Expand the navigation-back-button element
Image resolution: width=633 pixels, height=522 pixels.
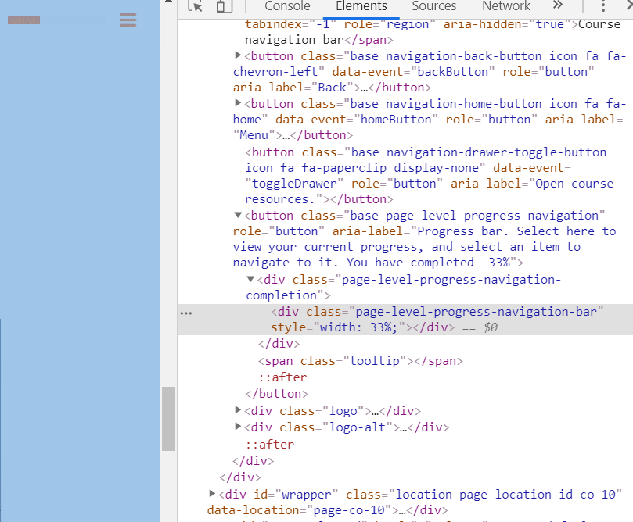tap(238, 55)
